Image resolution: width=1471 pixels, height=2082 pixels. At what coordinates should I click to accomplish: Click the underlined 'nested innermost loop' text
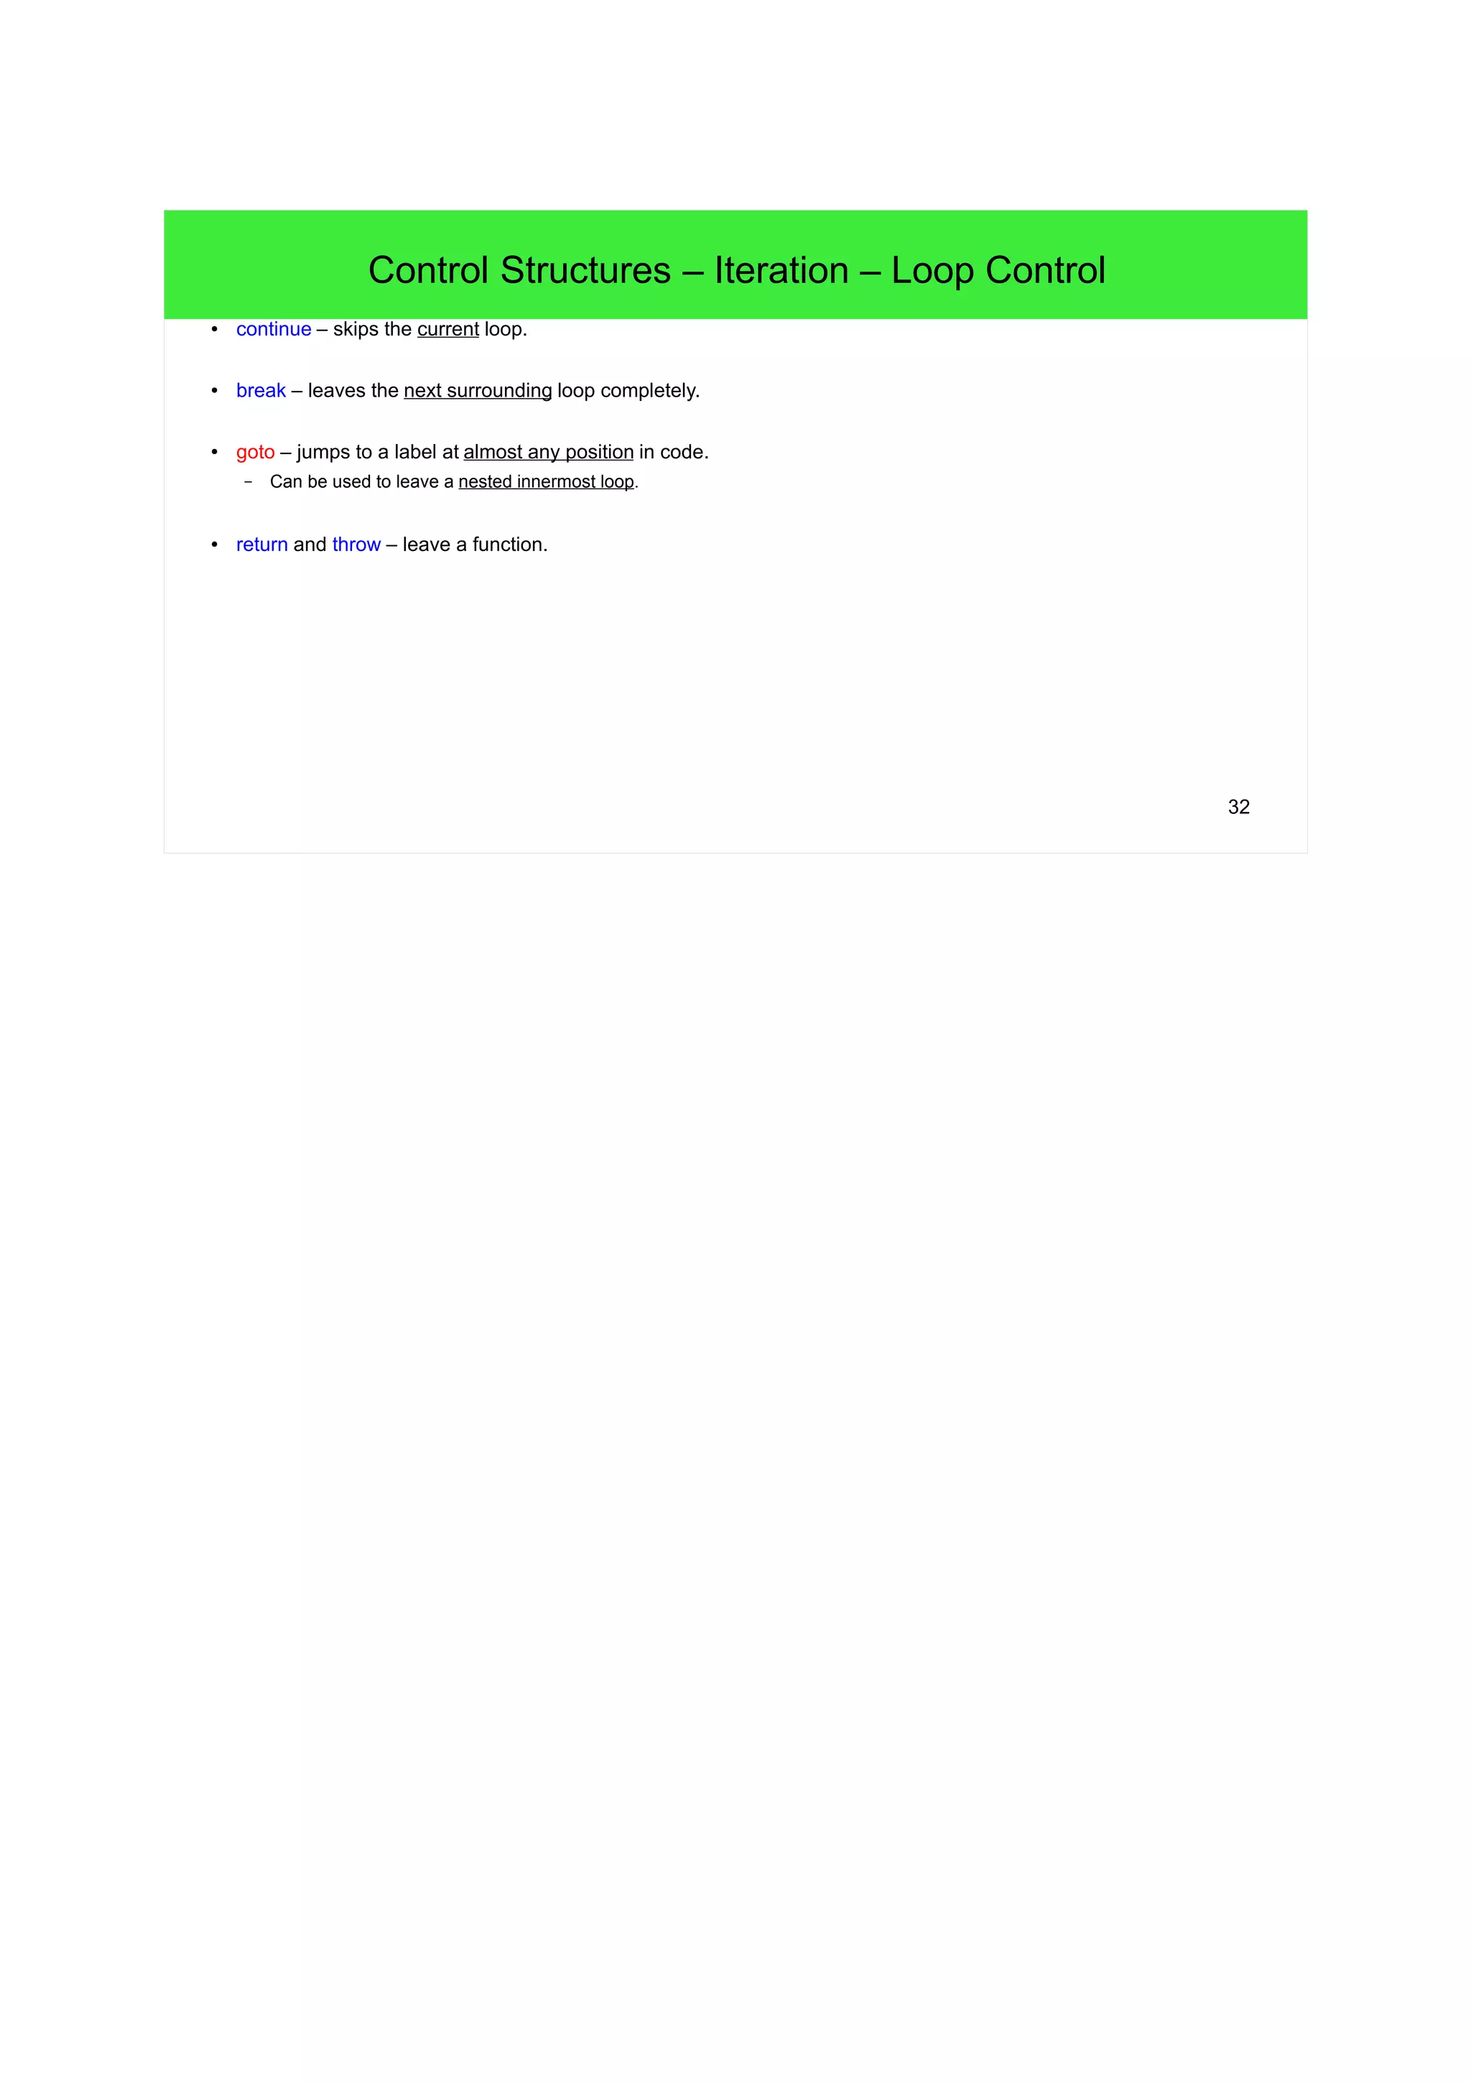(547, 481)
